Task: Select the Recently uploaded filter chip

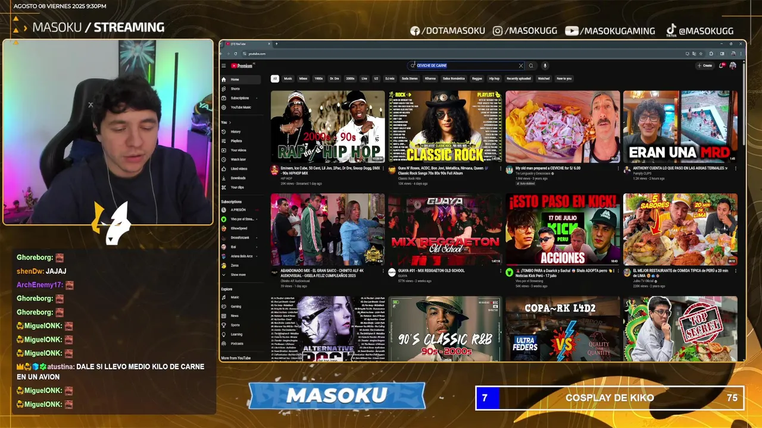Action: tap(519, 78)
